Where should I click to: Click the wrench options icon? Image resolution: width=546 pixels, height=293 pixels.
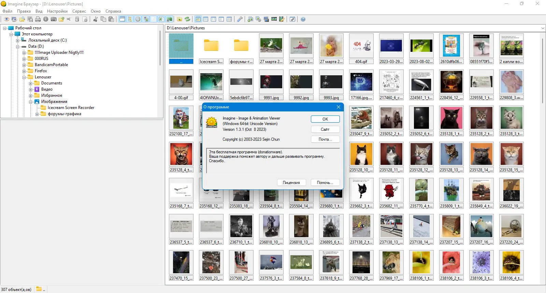tap(240, 19)
